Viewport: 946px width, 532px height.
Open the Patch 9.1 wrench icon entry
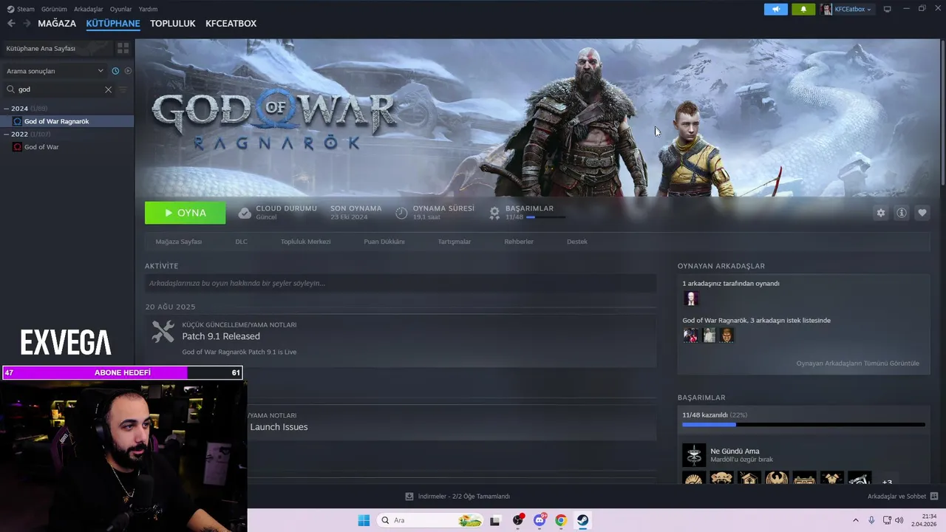pyautogui.click(x=163, y=332)
